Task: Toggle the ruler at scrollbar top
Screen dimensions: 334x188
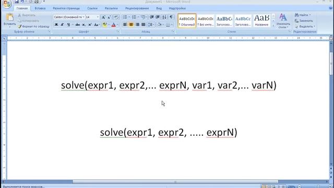Action: click(331, 38)
